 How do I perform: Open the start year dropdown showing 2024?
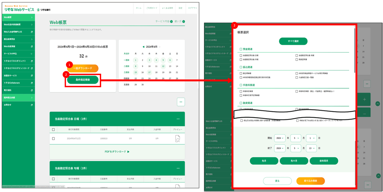[x=280, y=138]
